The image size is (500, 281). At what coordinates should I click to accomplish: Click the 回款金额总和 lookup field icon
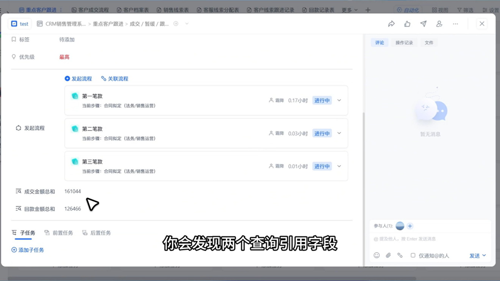click(18, 209)
